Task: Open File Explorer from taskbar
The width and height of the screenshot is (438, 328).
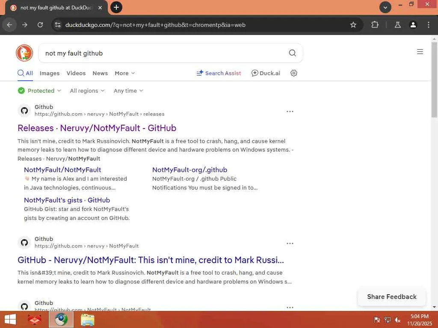Action: 87,319
